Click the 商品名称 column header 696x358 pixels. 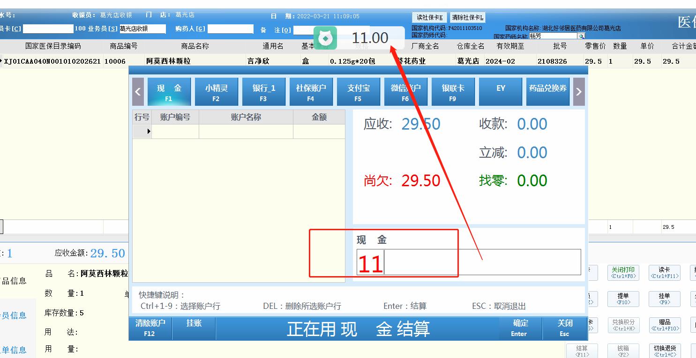click(x=195, y=46)
